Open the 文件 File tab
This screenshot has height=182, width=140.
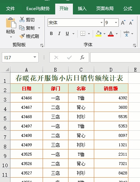pos(10,9)
